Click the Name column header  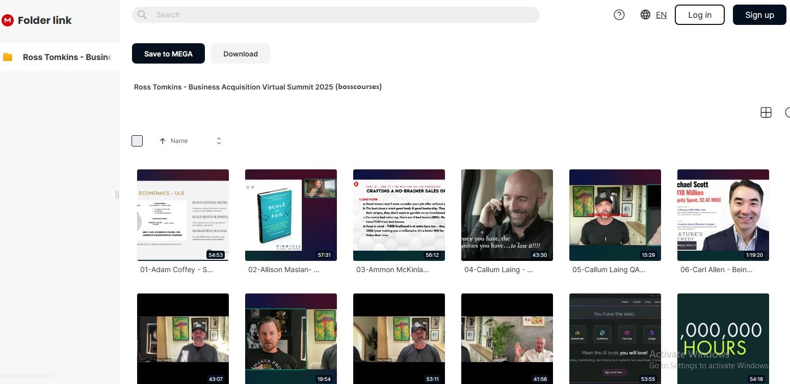[179, 141]
